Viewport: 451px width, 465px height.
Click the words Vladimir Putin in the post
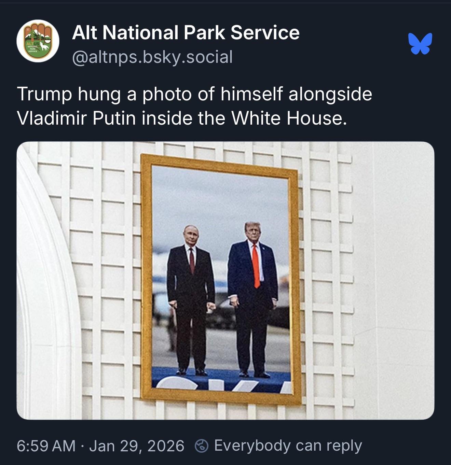click(76, 118)
